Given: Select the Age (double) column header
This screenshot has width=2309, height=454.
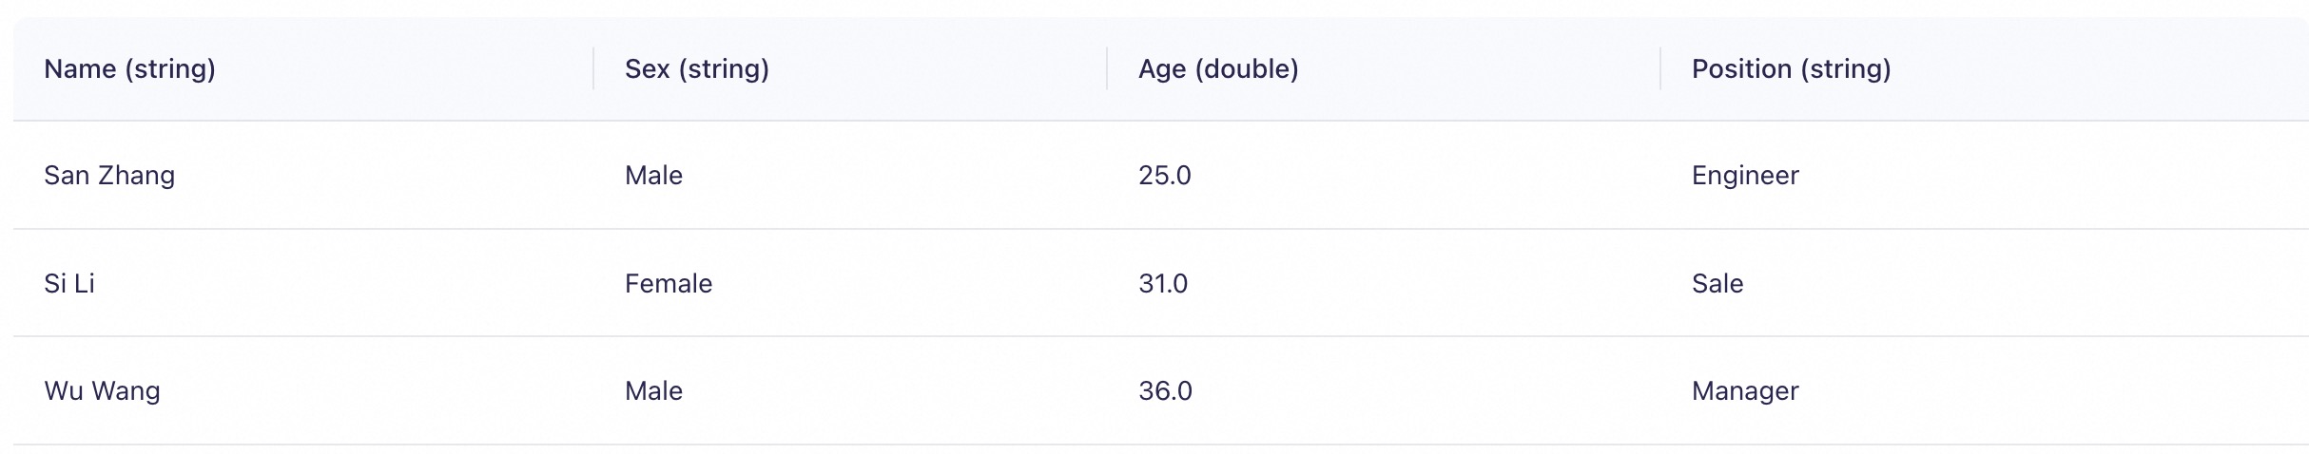Looking at the screenshot, I should pos(1218,69).
